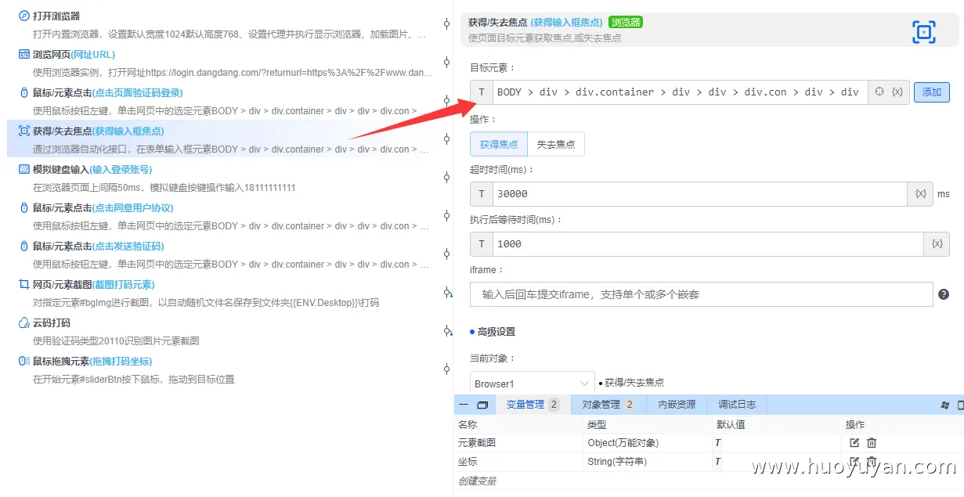Toggle T type switch of 目标元素 field

[x=482, y=92]
